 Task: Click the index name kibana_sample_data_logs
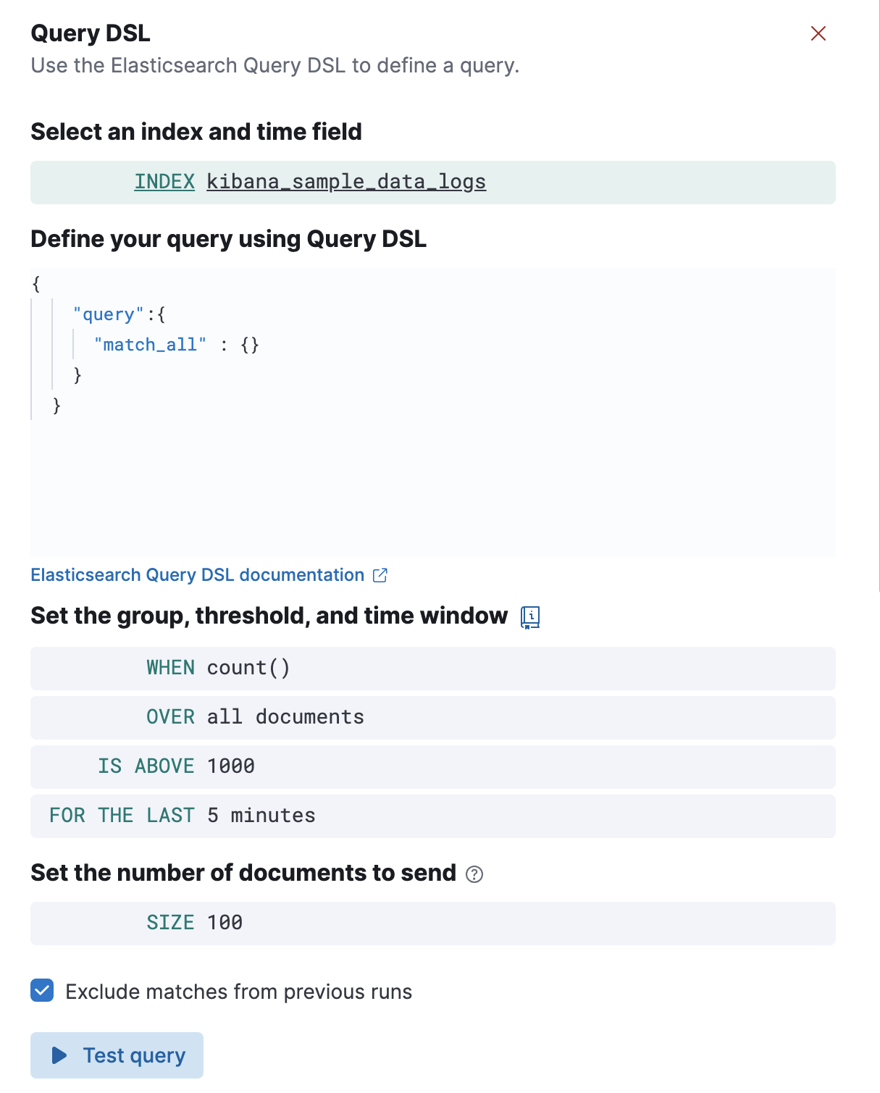(346, 183)
